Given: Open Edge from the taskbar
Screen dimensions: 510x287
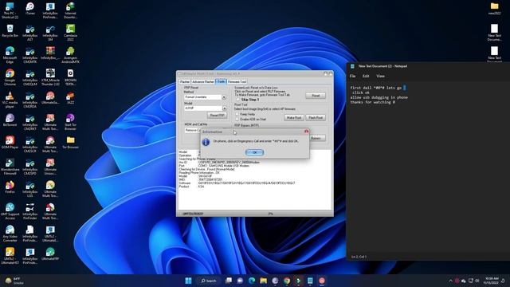Looking at the screenshot, I should [x=252, y=281].
